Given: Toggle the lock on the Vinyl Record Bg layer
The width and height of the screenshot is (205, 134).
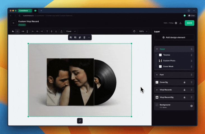Looking at the screenshot, I should pyautogui.click(x=185, y=97).
